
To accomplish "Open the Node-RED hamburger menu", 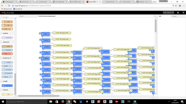I will [x=183, y=13].
